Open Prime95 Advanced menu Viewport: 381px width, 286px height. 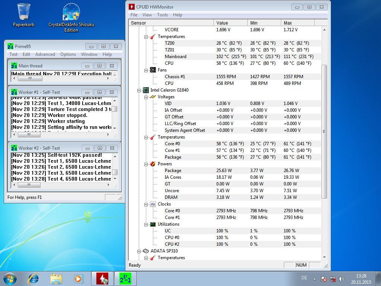45,54
